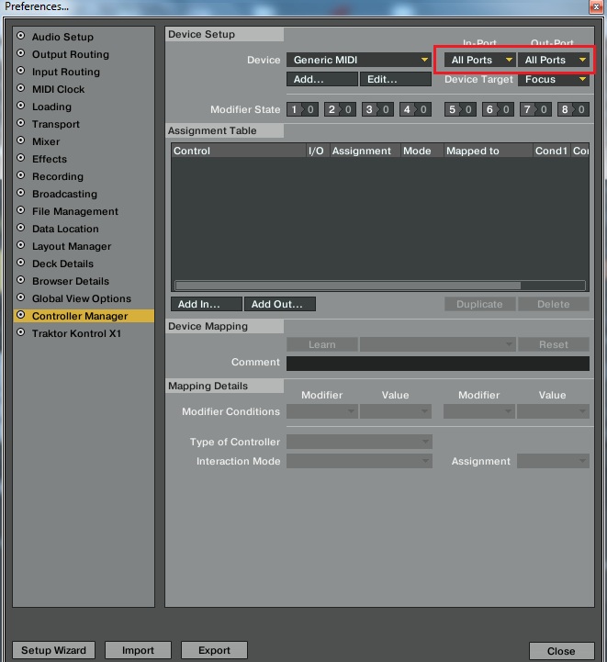Screen dimensions: 607x662
Task: Open the dropdown next to Learn
Action: 438,344
